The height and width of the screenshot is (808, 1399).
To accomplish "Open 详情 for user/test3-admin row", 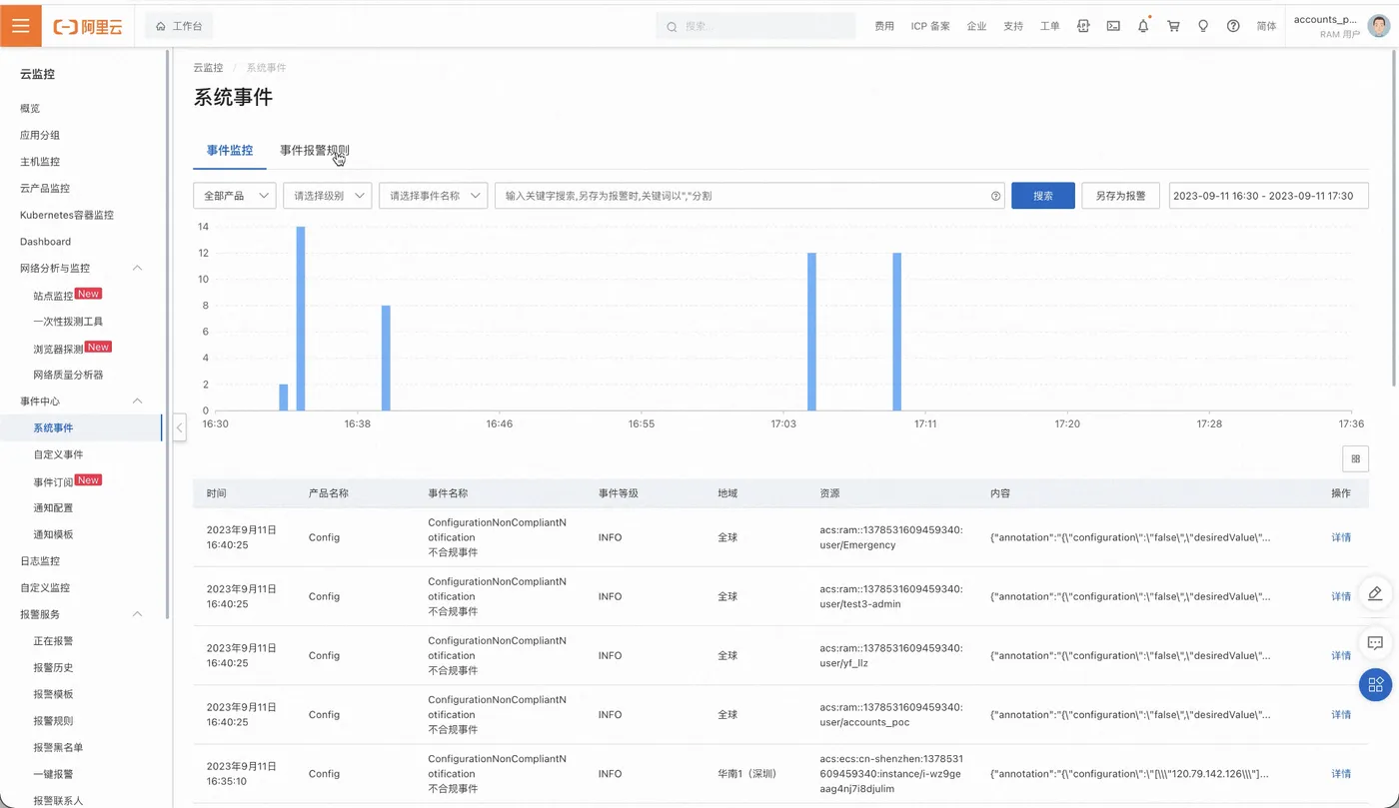I will (1341, 596).
